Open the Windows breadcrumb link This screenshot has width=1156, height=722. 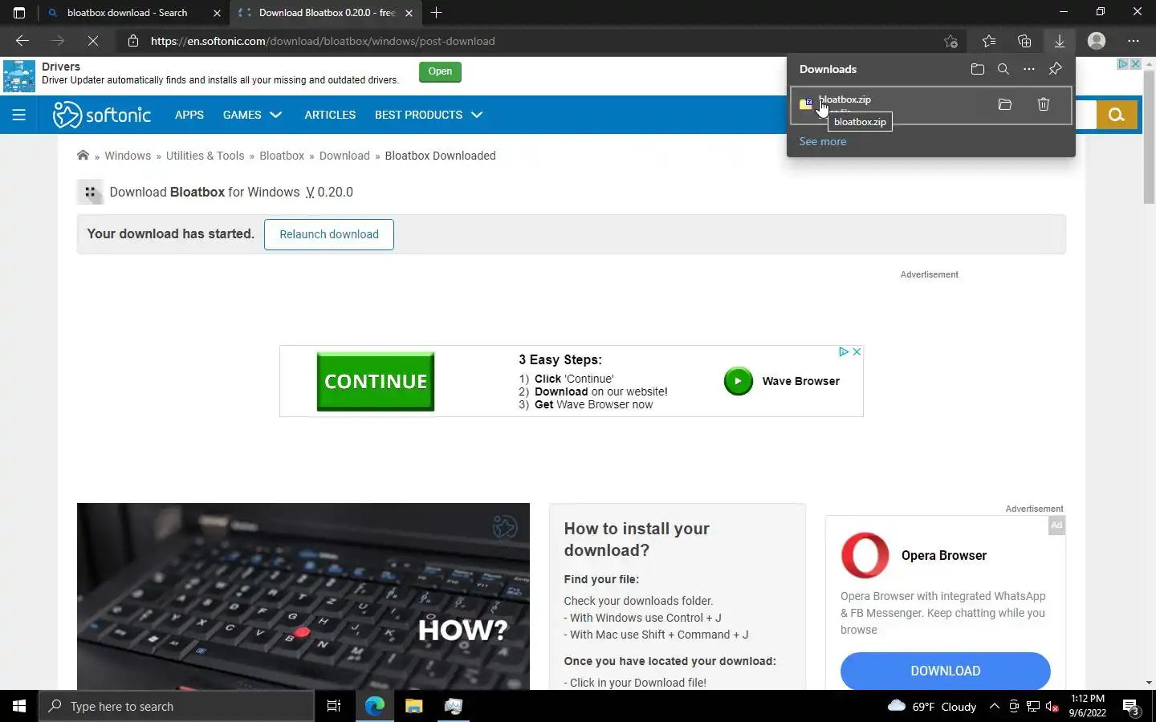coord(128,156)
